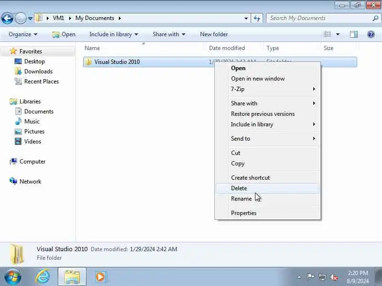Open More view options dropdown arrow
The height and width of the screenshot is (286, 382).
[x=338, y=34]
